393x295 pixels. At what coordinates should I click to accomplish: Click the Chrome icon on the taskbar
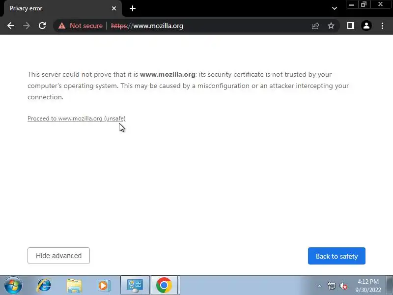point(164,286)
